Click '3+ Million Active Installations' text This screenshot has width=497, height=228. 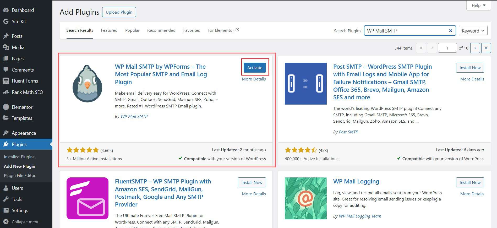click(94, 159)
